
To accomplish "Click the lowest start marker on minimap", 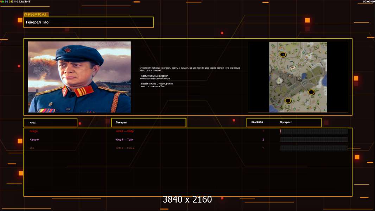I will tap(288, 101).
